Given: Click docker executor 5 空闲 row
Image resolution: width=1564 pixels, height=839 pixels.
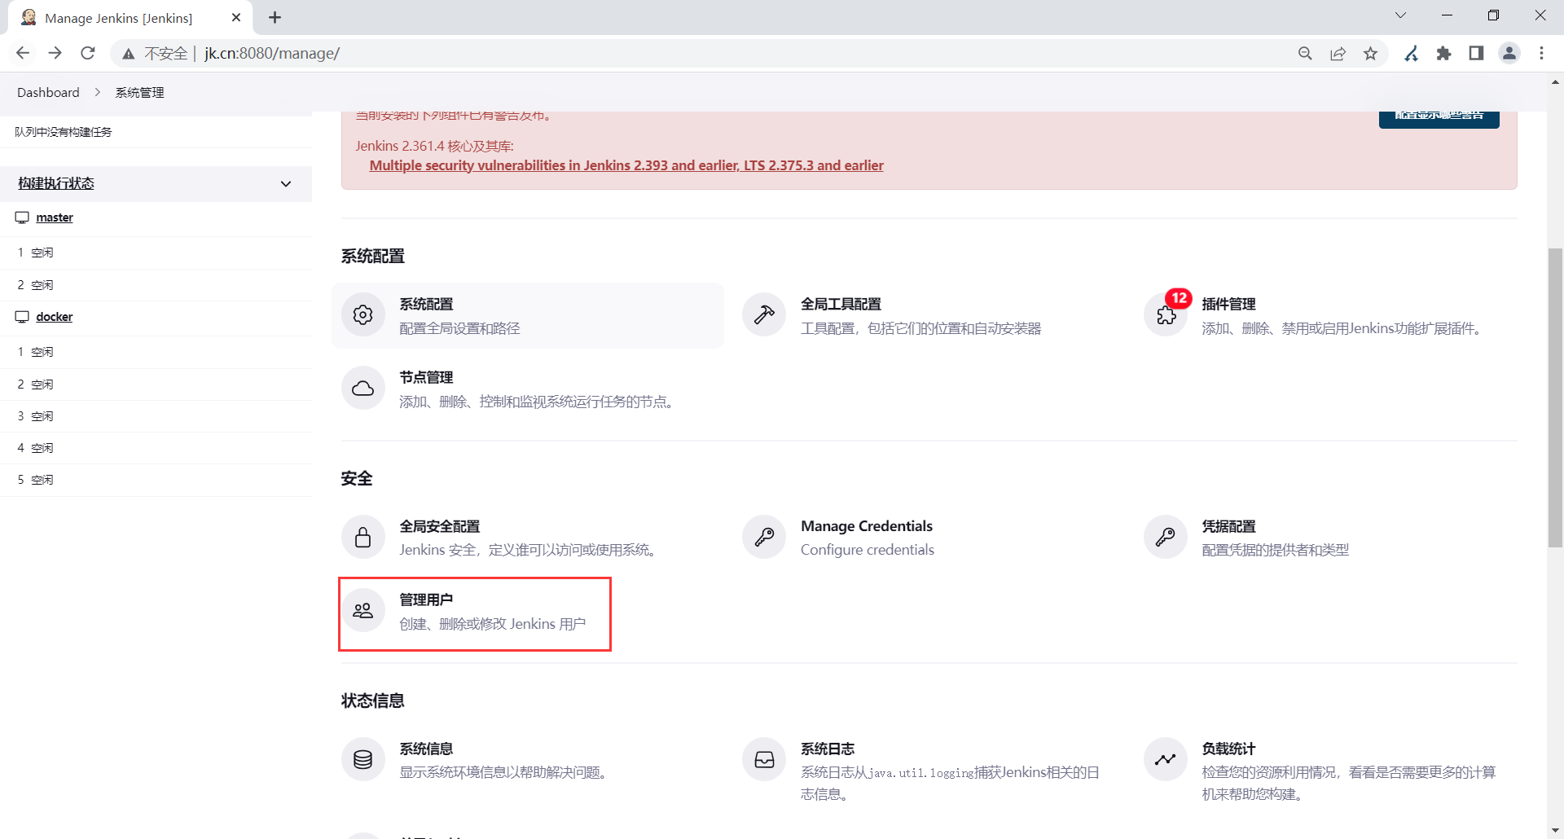Looking at the screenshot, I should (x=156, y=480).
